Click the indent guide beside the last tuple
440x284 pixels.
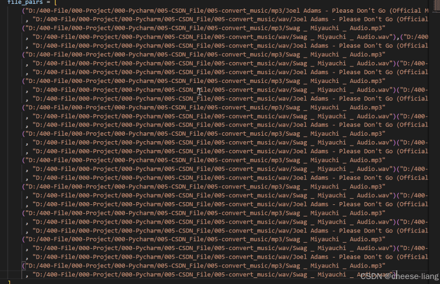(21, 270)
